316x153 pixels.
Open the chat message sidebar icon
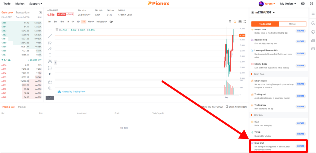pyautogui.click(x=313, y=49)
